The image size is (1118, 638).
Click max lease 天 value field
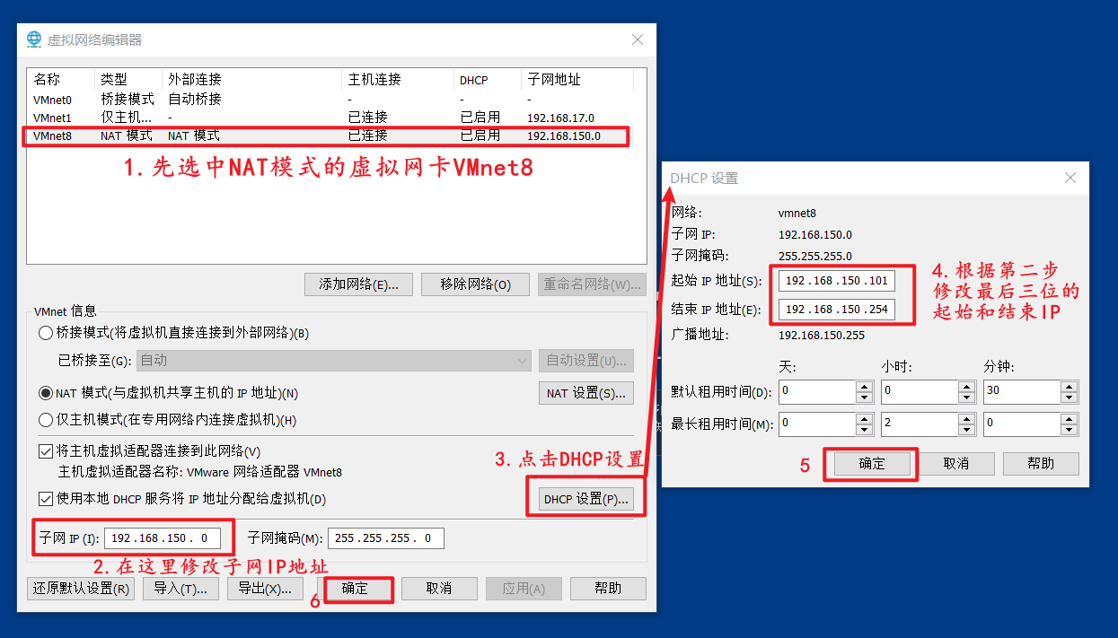click(817, 424)
